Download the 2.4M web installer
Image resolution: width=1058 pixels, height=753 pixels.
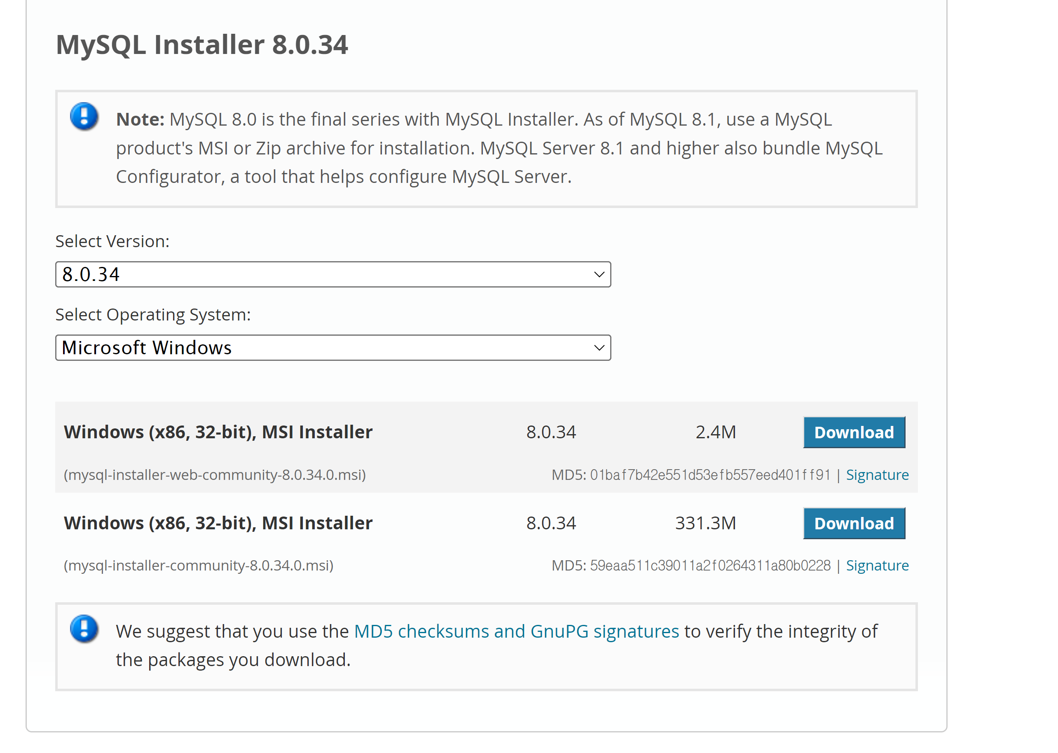(x=854, y=432)
